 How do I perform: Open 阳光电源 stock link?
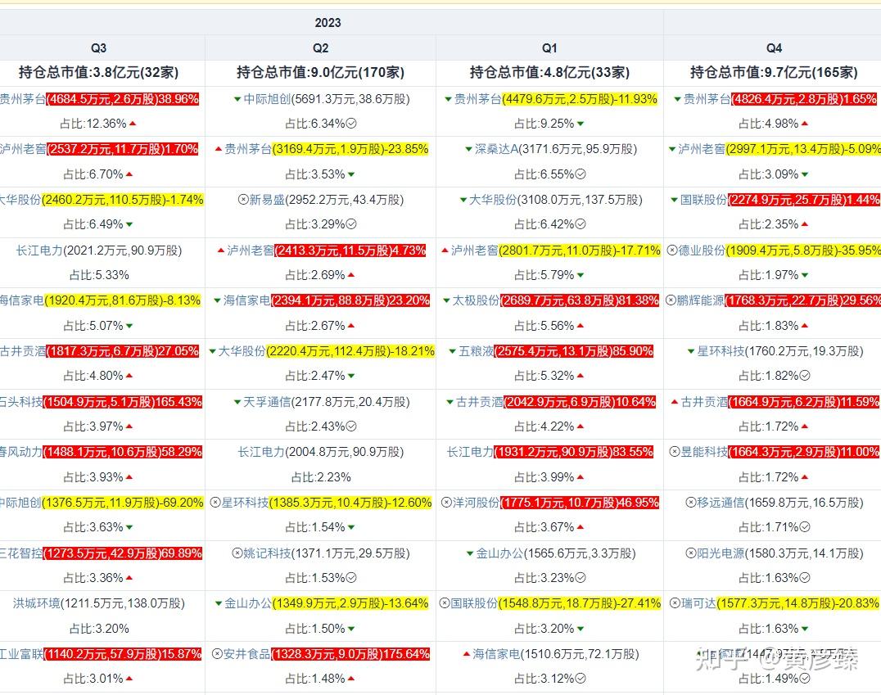[721, 553]
